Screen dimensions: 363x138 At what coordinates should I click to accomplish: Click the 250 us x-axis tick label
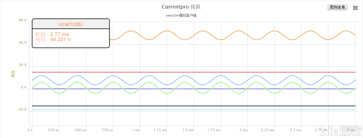[x=53, y=130]
